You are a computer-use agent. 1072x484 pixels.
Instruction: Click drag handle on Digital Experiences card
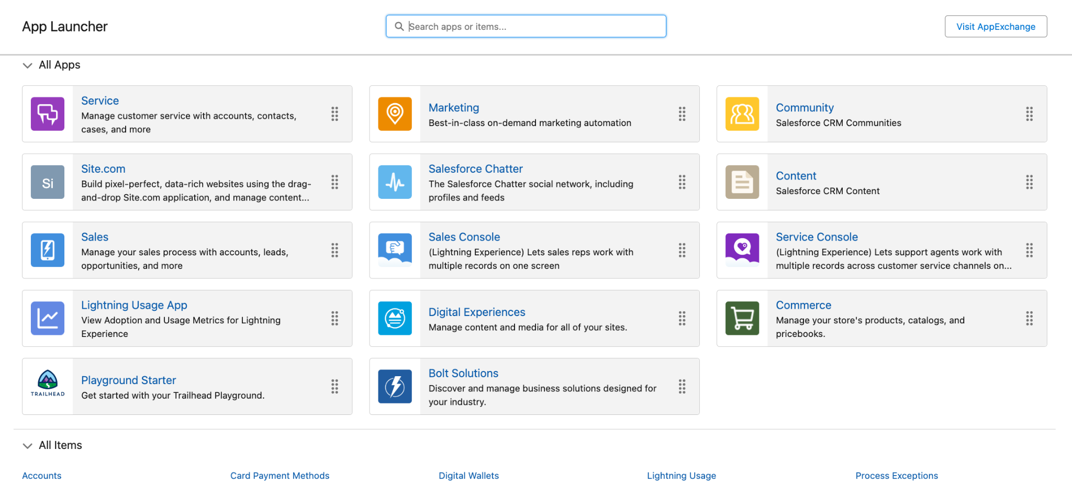[x=682, y=318]
